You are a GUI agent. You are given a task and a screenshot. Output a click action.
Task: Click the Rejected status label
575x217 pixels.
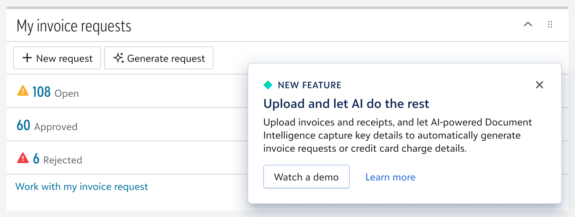pos(63,160)
